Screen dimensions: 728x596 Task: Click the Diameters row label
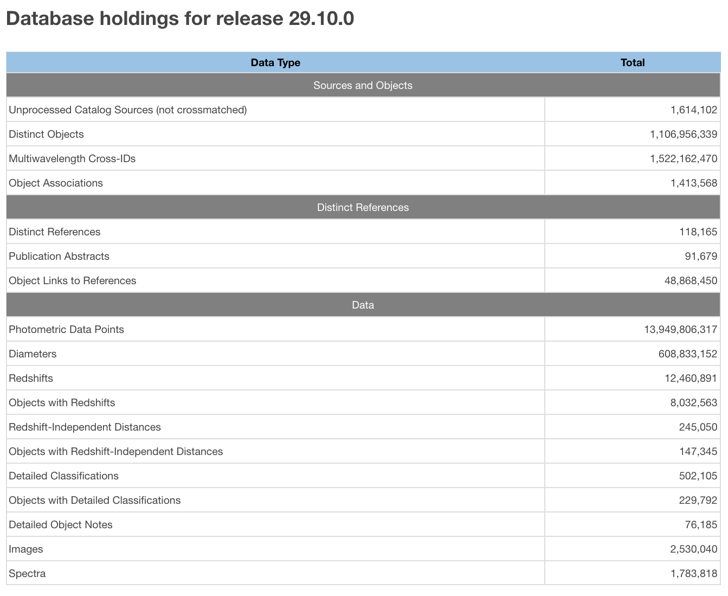tap(33, 354)
